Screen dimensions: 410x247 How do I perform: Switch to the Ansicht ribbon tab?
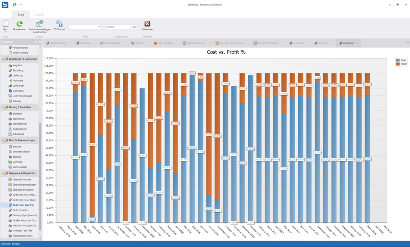(39, 14)
